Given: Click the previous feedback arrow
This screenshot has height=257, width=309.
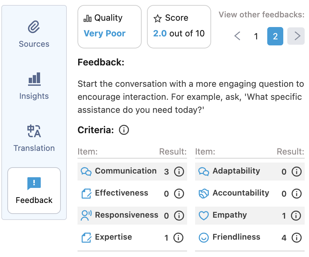Looking at the screenshot, I should (x=237, y=36).
